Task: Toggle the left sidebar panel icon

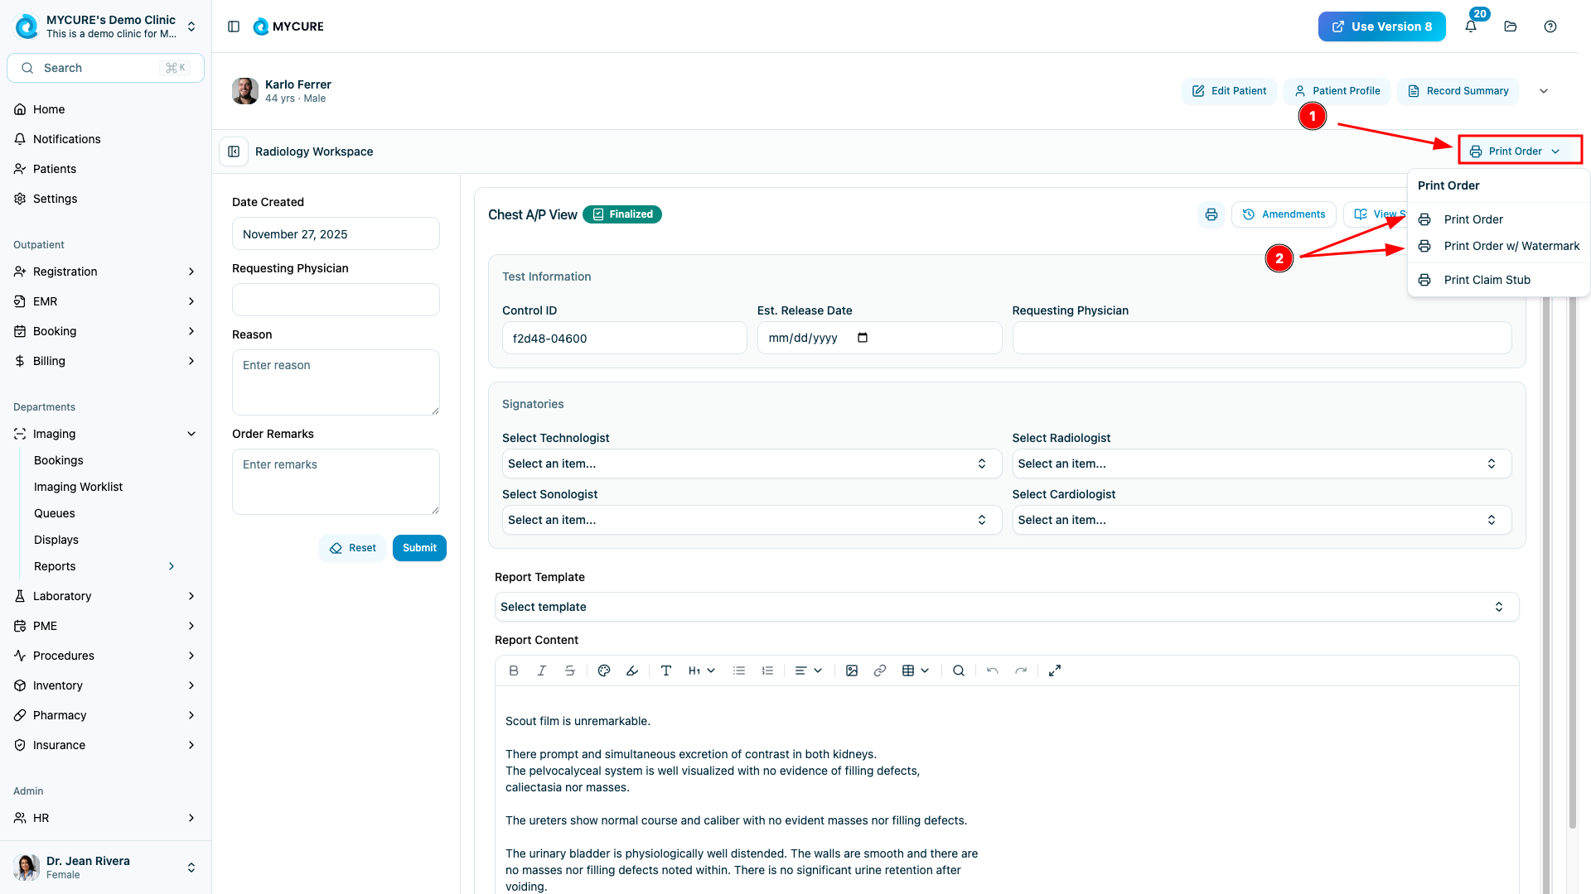Action: (x=234, y=26)
